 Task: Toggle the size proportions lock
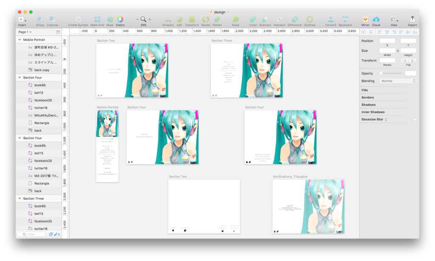pyautogui.click(x=398, y=51)
